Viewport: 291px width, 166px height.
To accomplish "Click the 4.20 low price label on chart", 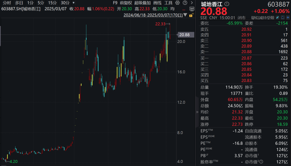I will (13, 161).
